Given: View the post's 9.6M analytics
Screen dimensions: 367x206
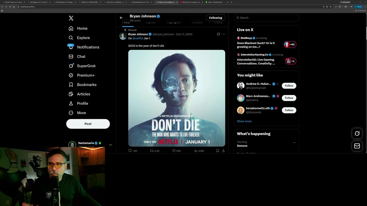Looking at the screenshot, I should point(199,151).
